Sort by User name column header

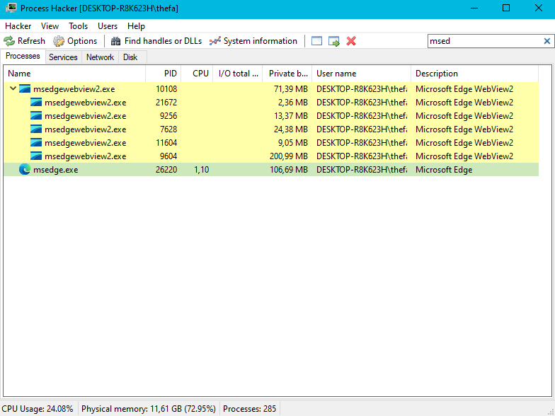point(361,74)
